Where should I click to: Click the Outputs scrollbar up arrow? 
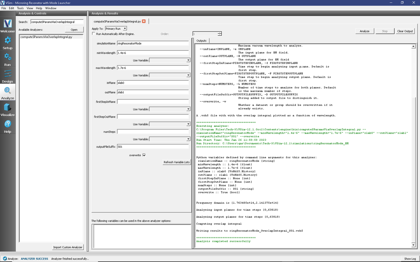413,47
